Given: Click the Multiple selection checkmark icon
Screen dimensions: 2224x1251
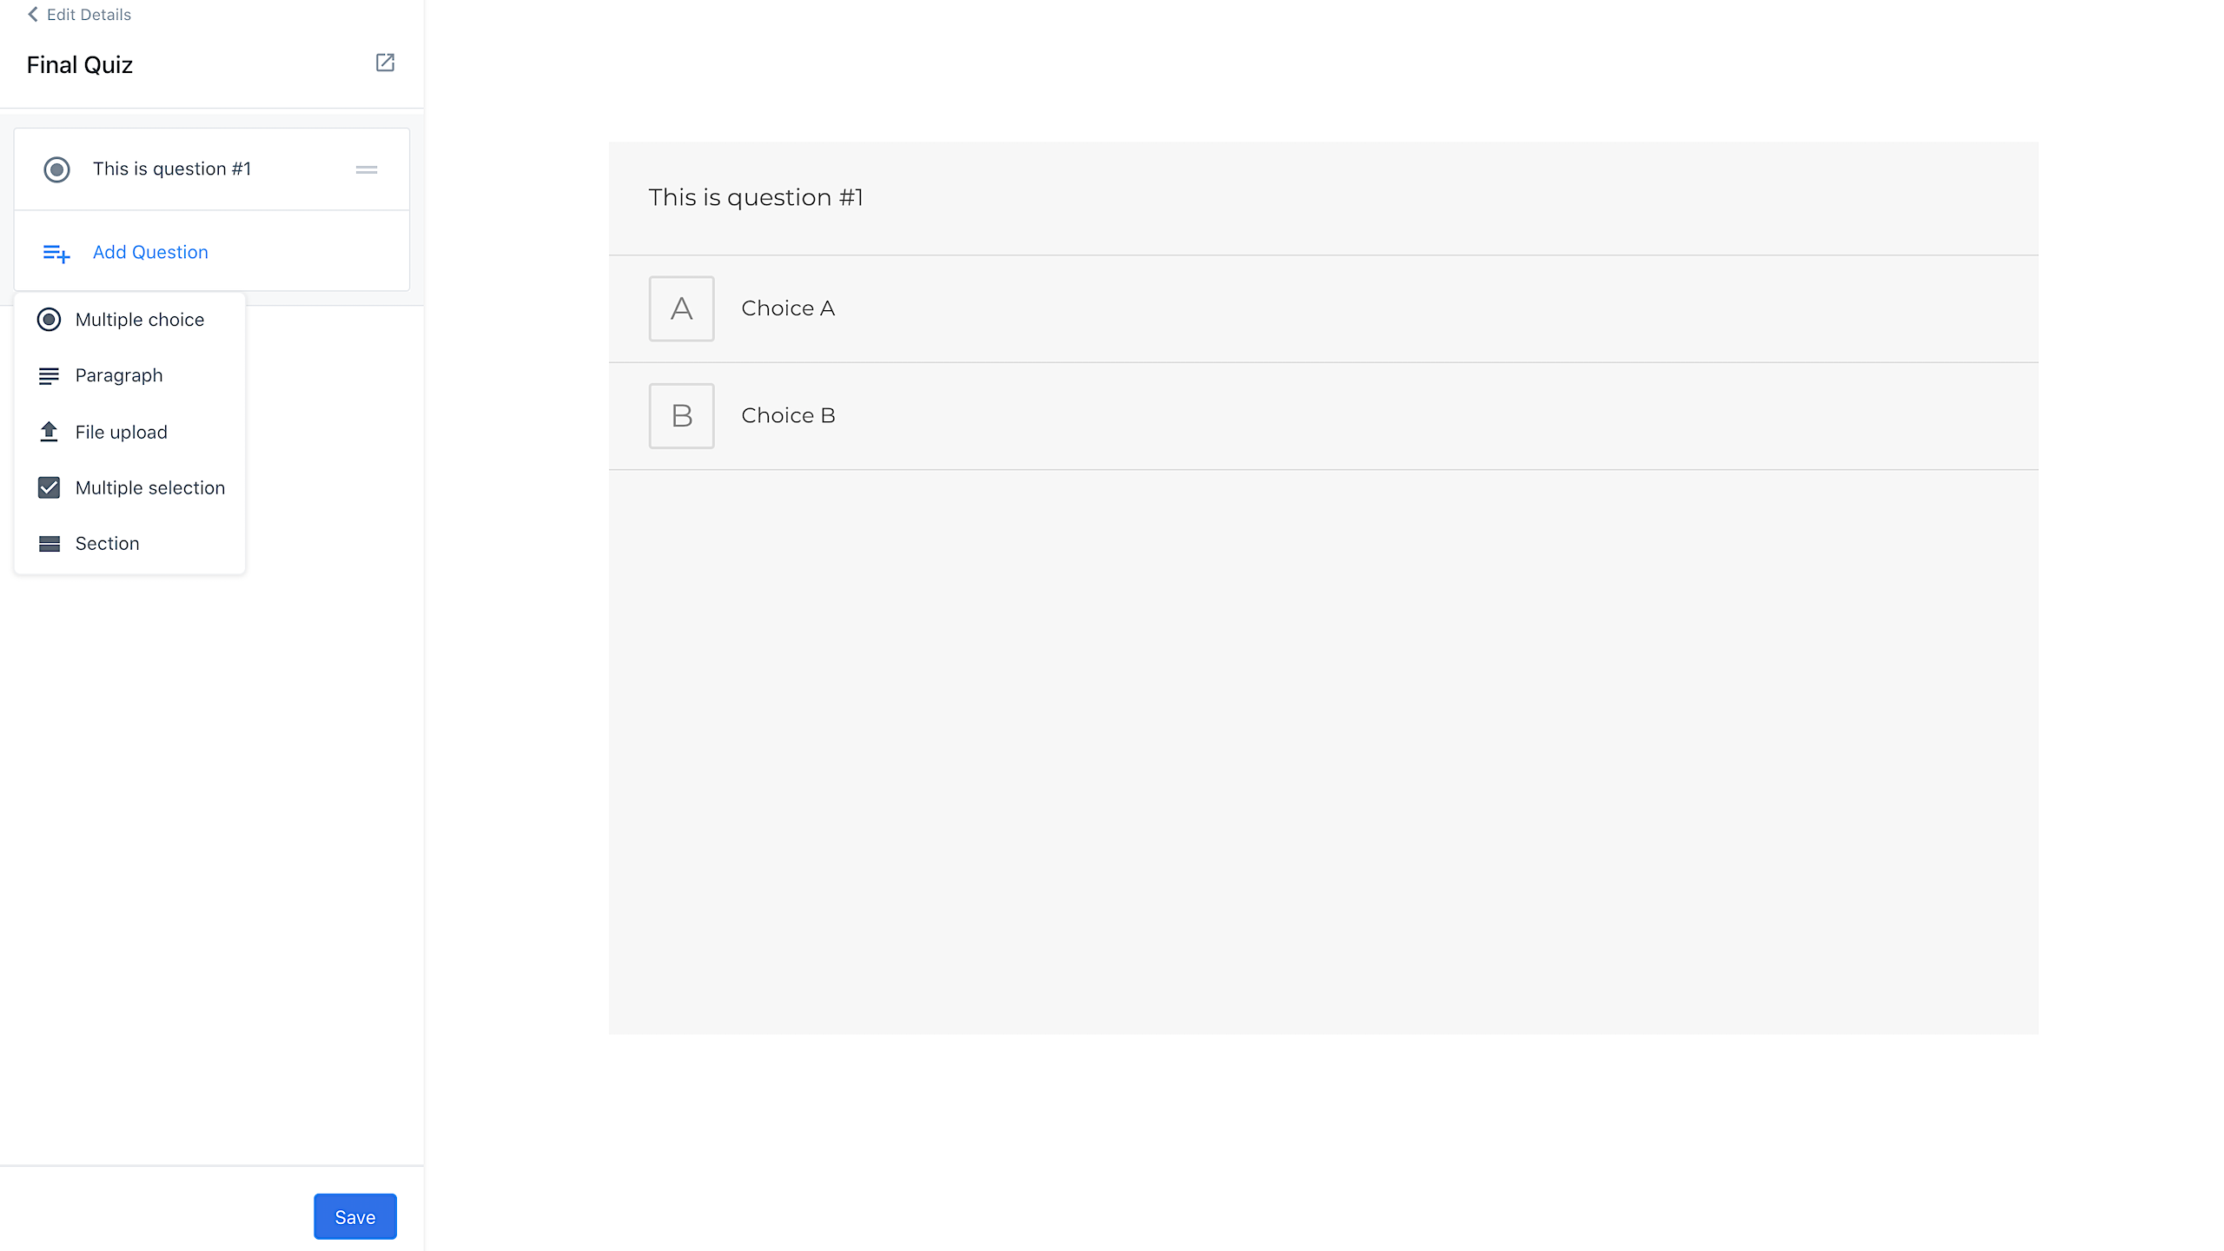Looking at the screenshot, I should (x=50, y=487).
